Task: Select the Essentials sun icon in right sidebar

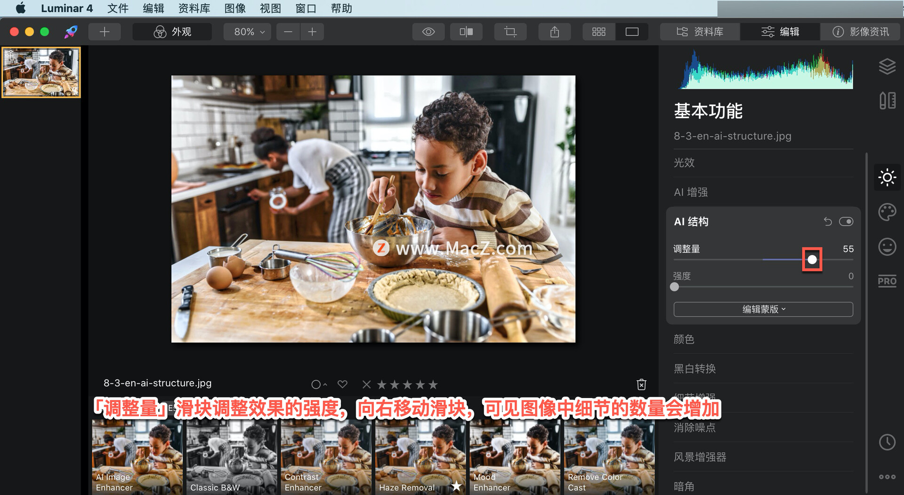Action: (887, 177)
